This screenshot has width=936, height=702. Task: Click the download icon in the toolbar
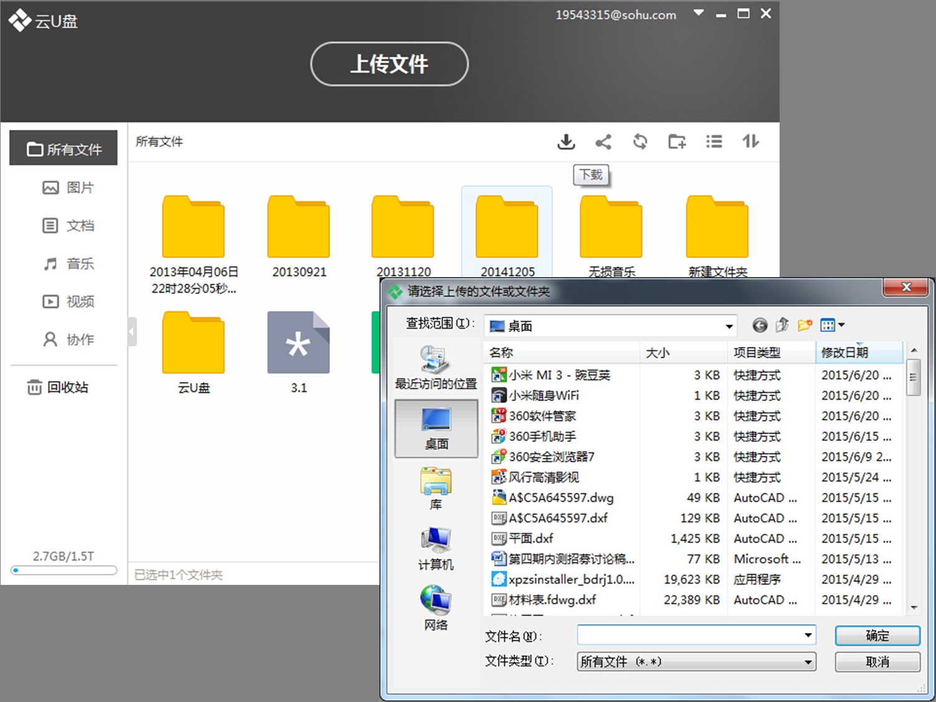click(x=566, y=141)
